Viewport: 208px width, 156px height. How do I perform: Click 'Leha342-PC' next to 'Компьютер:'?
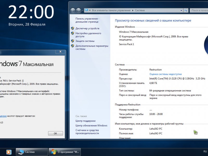click(x=156, y=129)
